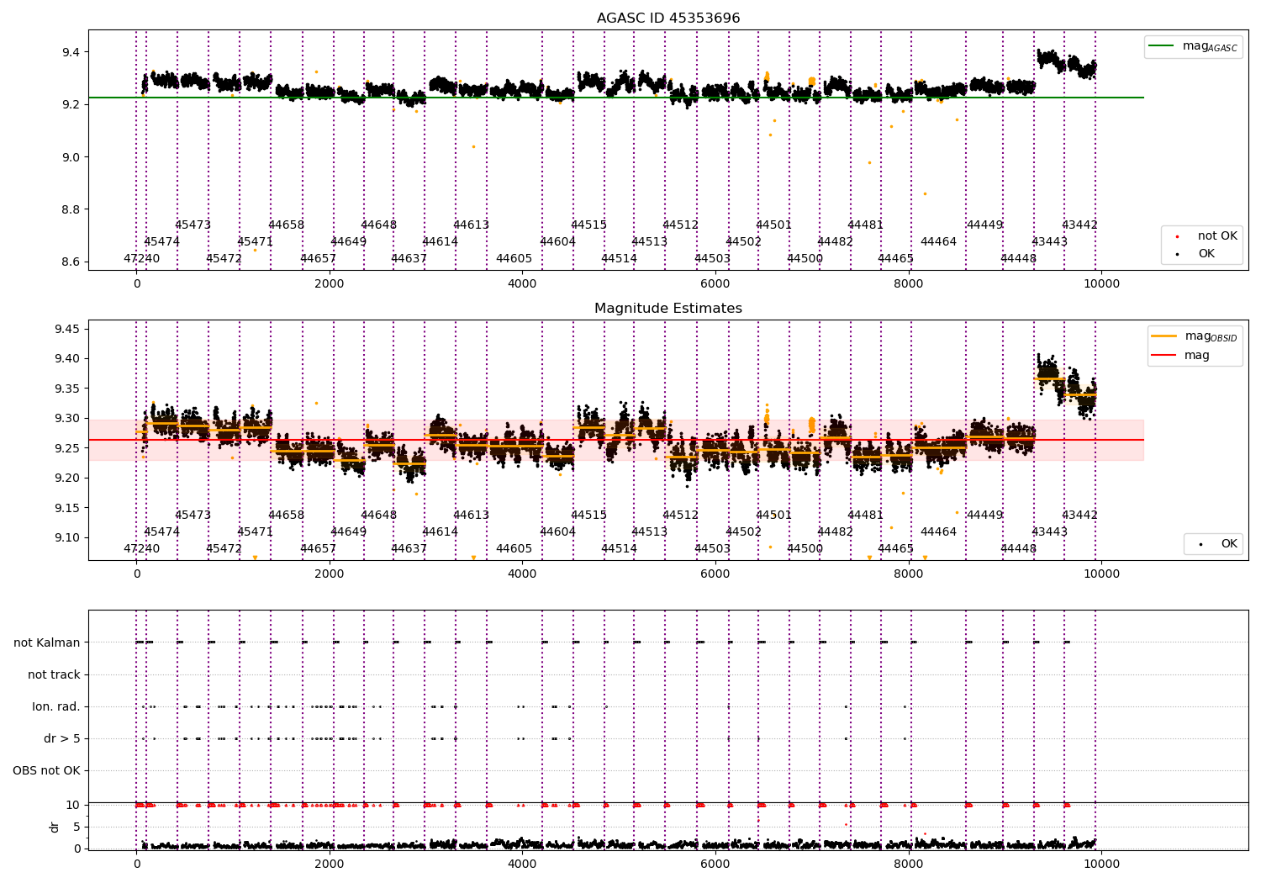Click the 5 tick on the dr axis

click(77, 827)
